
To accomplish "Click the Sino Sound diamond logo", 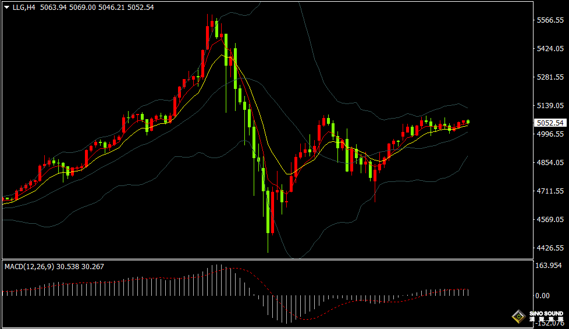I will 518,317.
